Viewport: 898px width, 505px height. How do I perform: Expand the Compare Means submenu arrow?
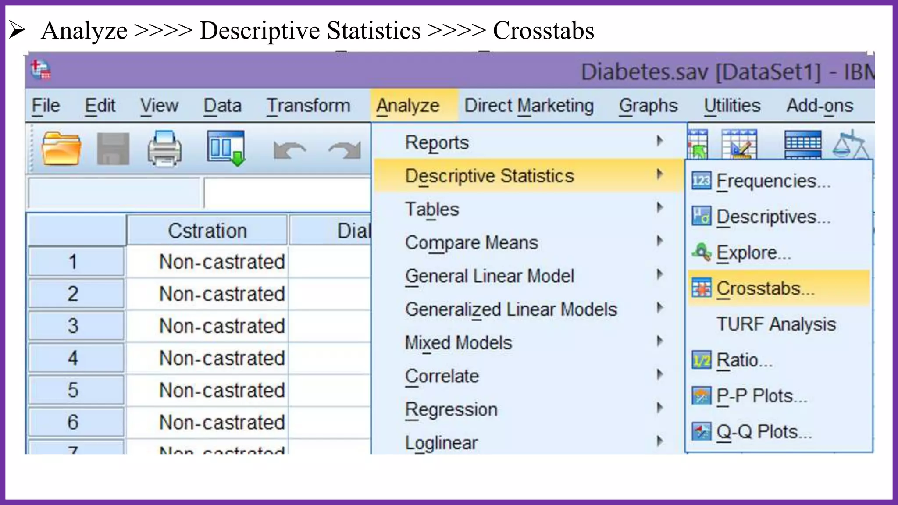659,241
